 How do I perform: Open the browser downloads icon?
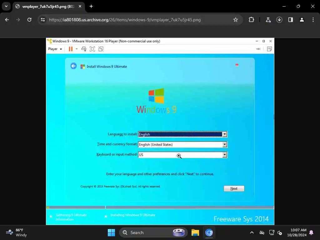tap(279, 20)
